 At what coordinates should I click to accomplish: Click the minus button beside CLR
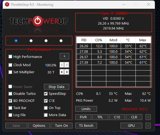[x=148, y=117]
